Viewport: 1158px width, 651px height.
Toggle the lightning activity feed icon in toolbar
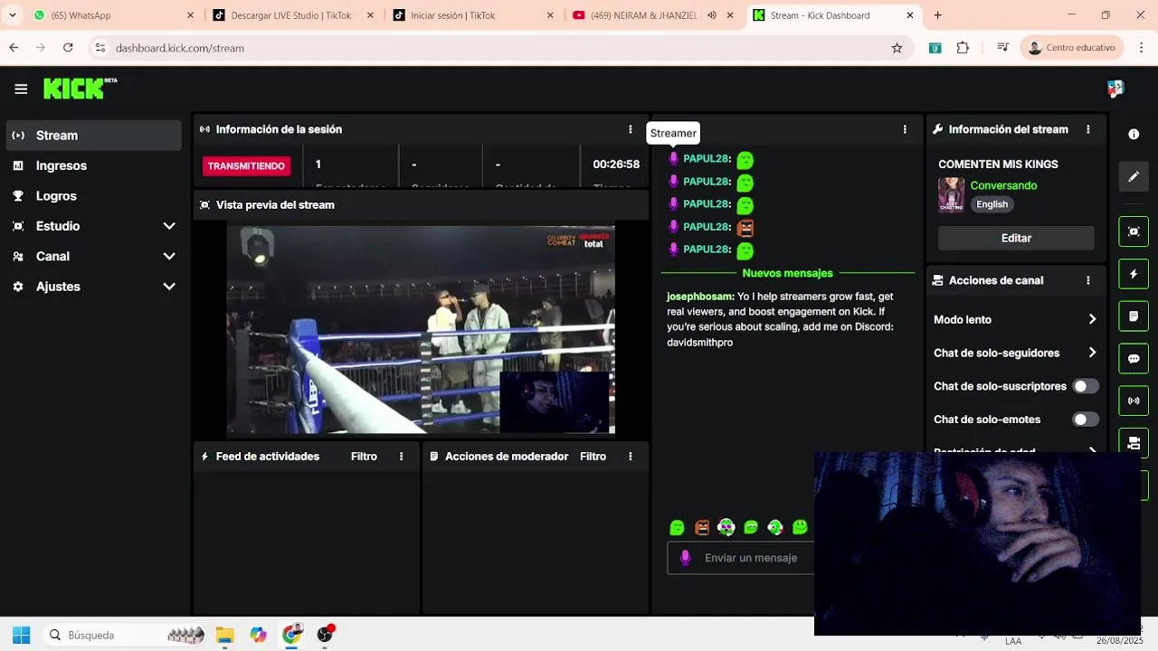[1134, 274]
